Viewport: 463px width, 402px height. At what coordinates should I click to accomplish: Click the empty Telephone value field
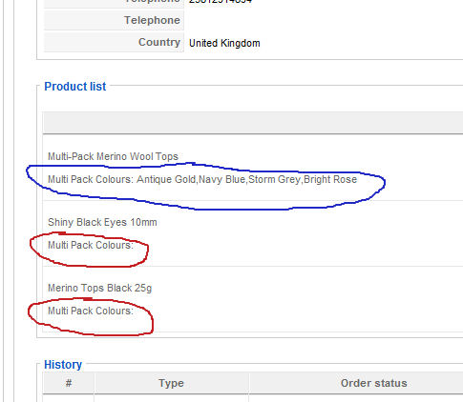tap(324, 20)
